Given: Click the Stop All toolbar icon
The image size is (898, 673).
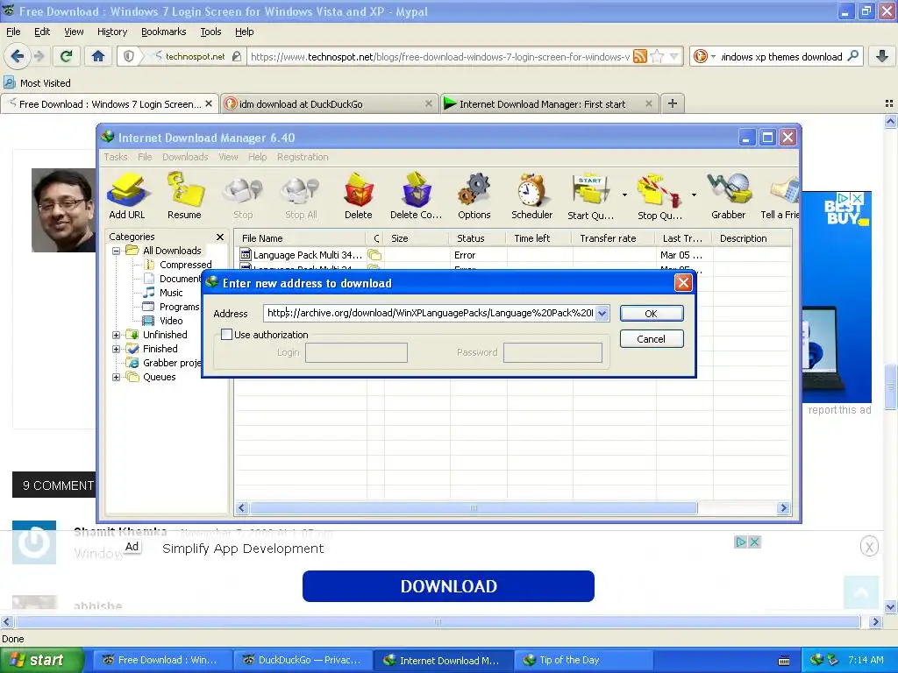Looking at the screenshot, I should [x=301, y=196].
